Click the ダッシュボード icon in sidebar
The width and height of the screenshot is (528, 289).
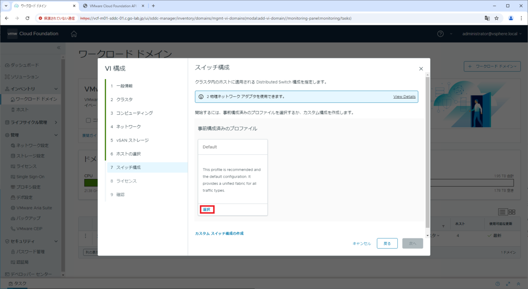7,65
